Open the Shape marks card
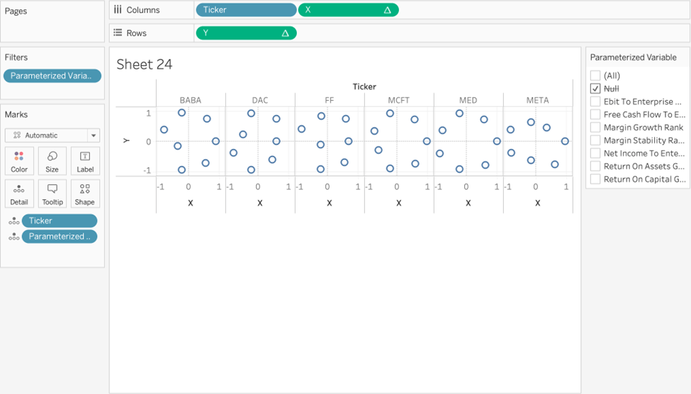 85,194
